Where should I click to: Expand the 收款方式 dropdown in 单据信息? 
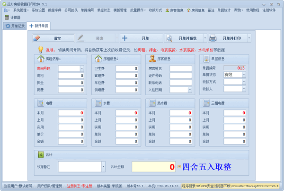click(x=244, y=82)
